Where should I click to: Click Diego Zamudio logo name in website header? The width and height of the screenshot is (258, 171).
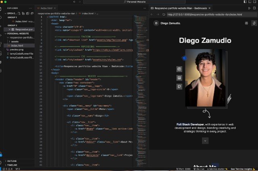point(171,23)
